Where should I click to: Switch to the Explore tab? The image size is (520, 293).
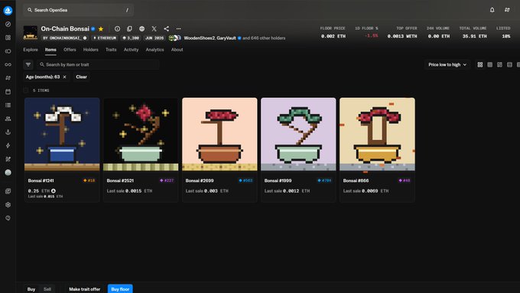click(x=31, y=50)
